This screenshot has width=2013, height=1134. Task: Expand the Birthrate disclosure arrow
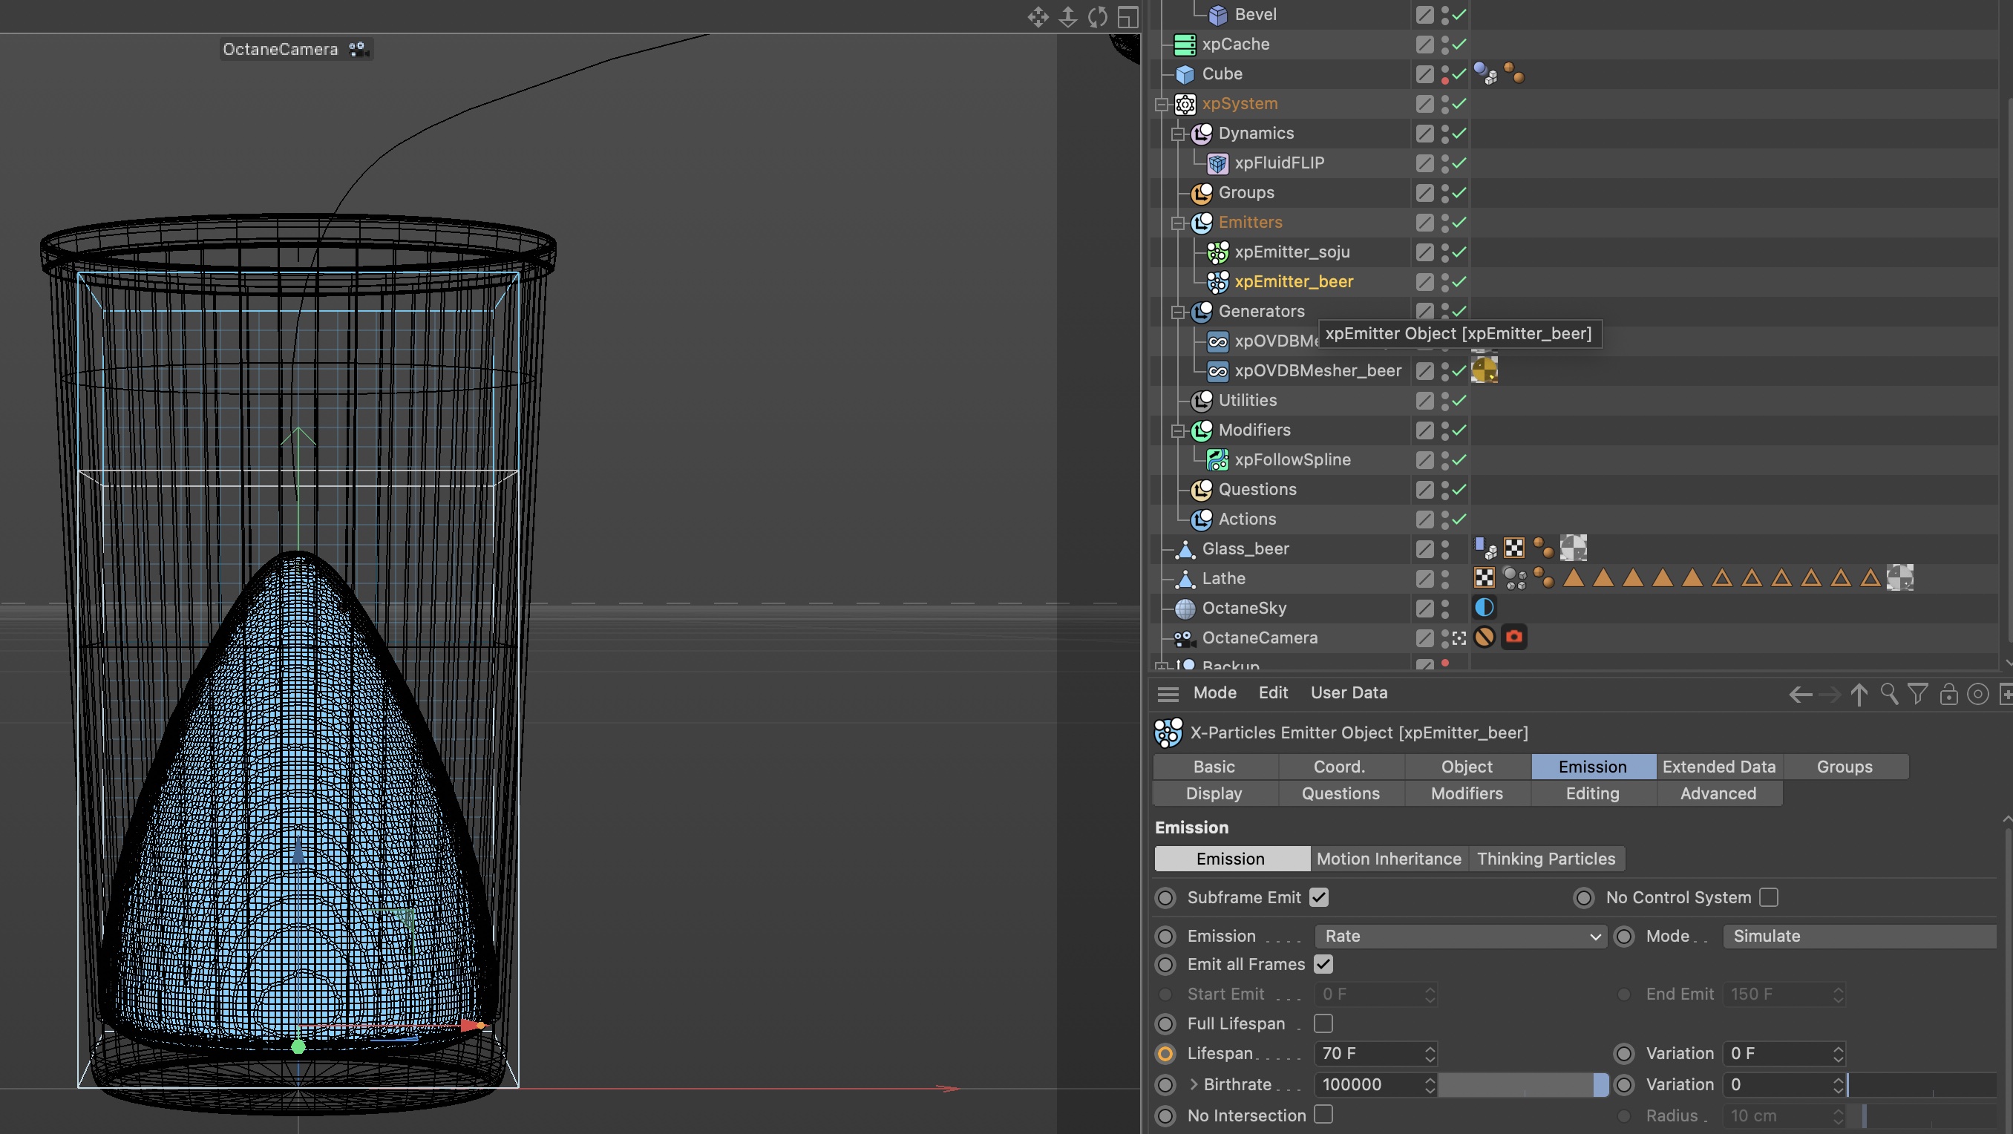1194,1084
